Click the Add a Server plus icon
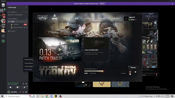Screen dimensions: 175x98 (x=3, y=36)
